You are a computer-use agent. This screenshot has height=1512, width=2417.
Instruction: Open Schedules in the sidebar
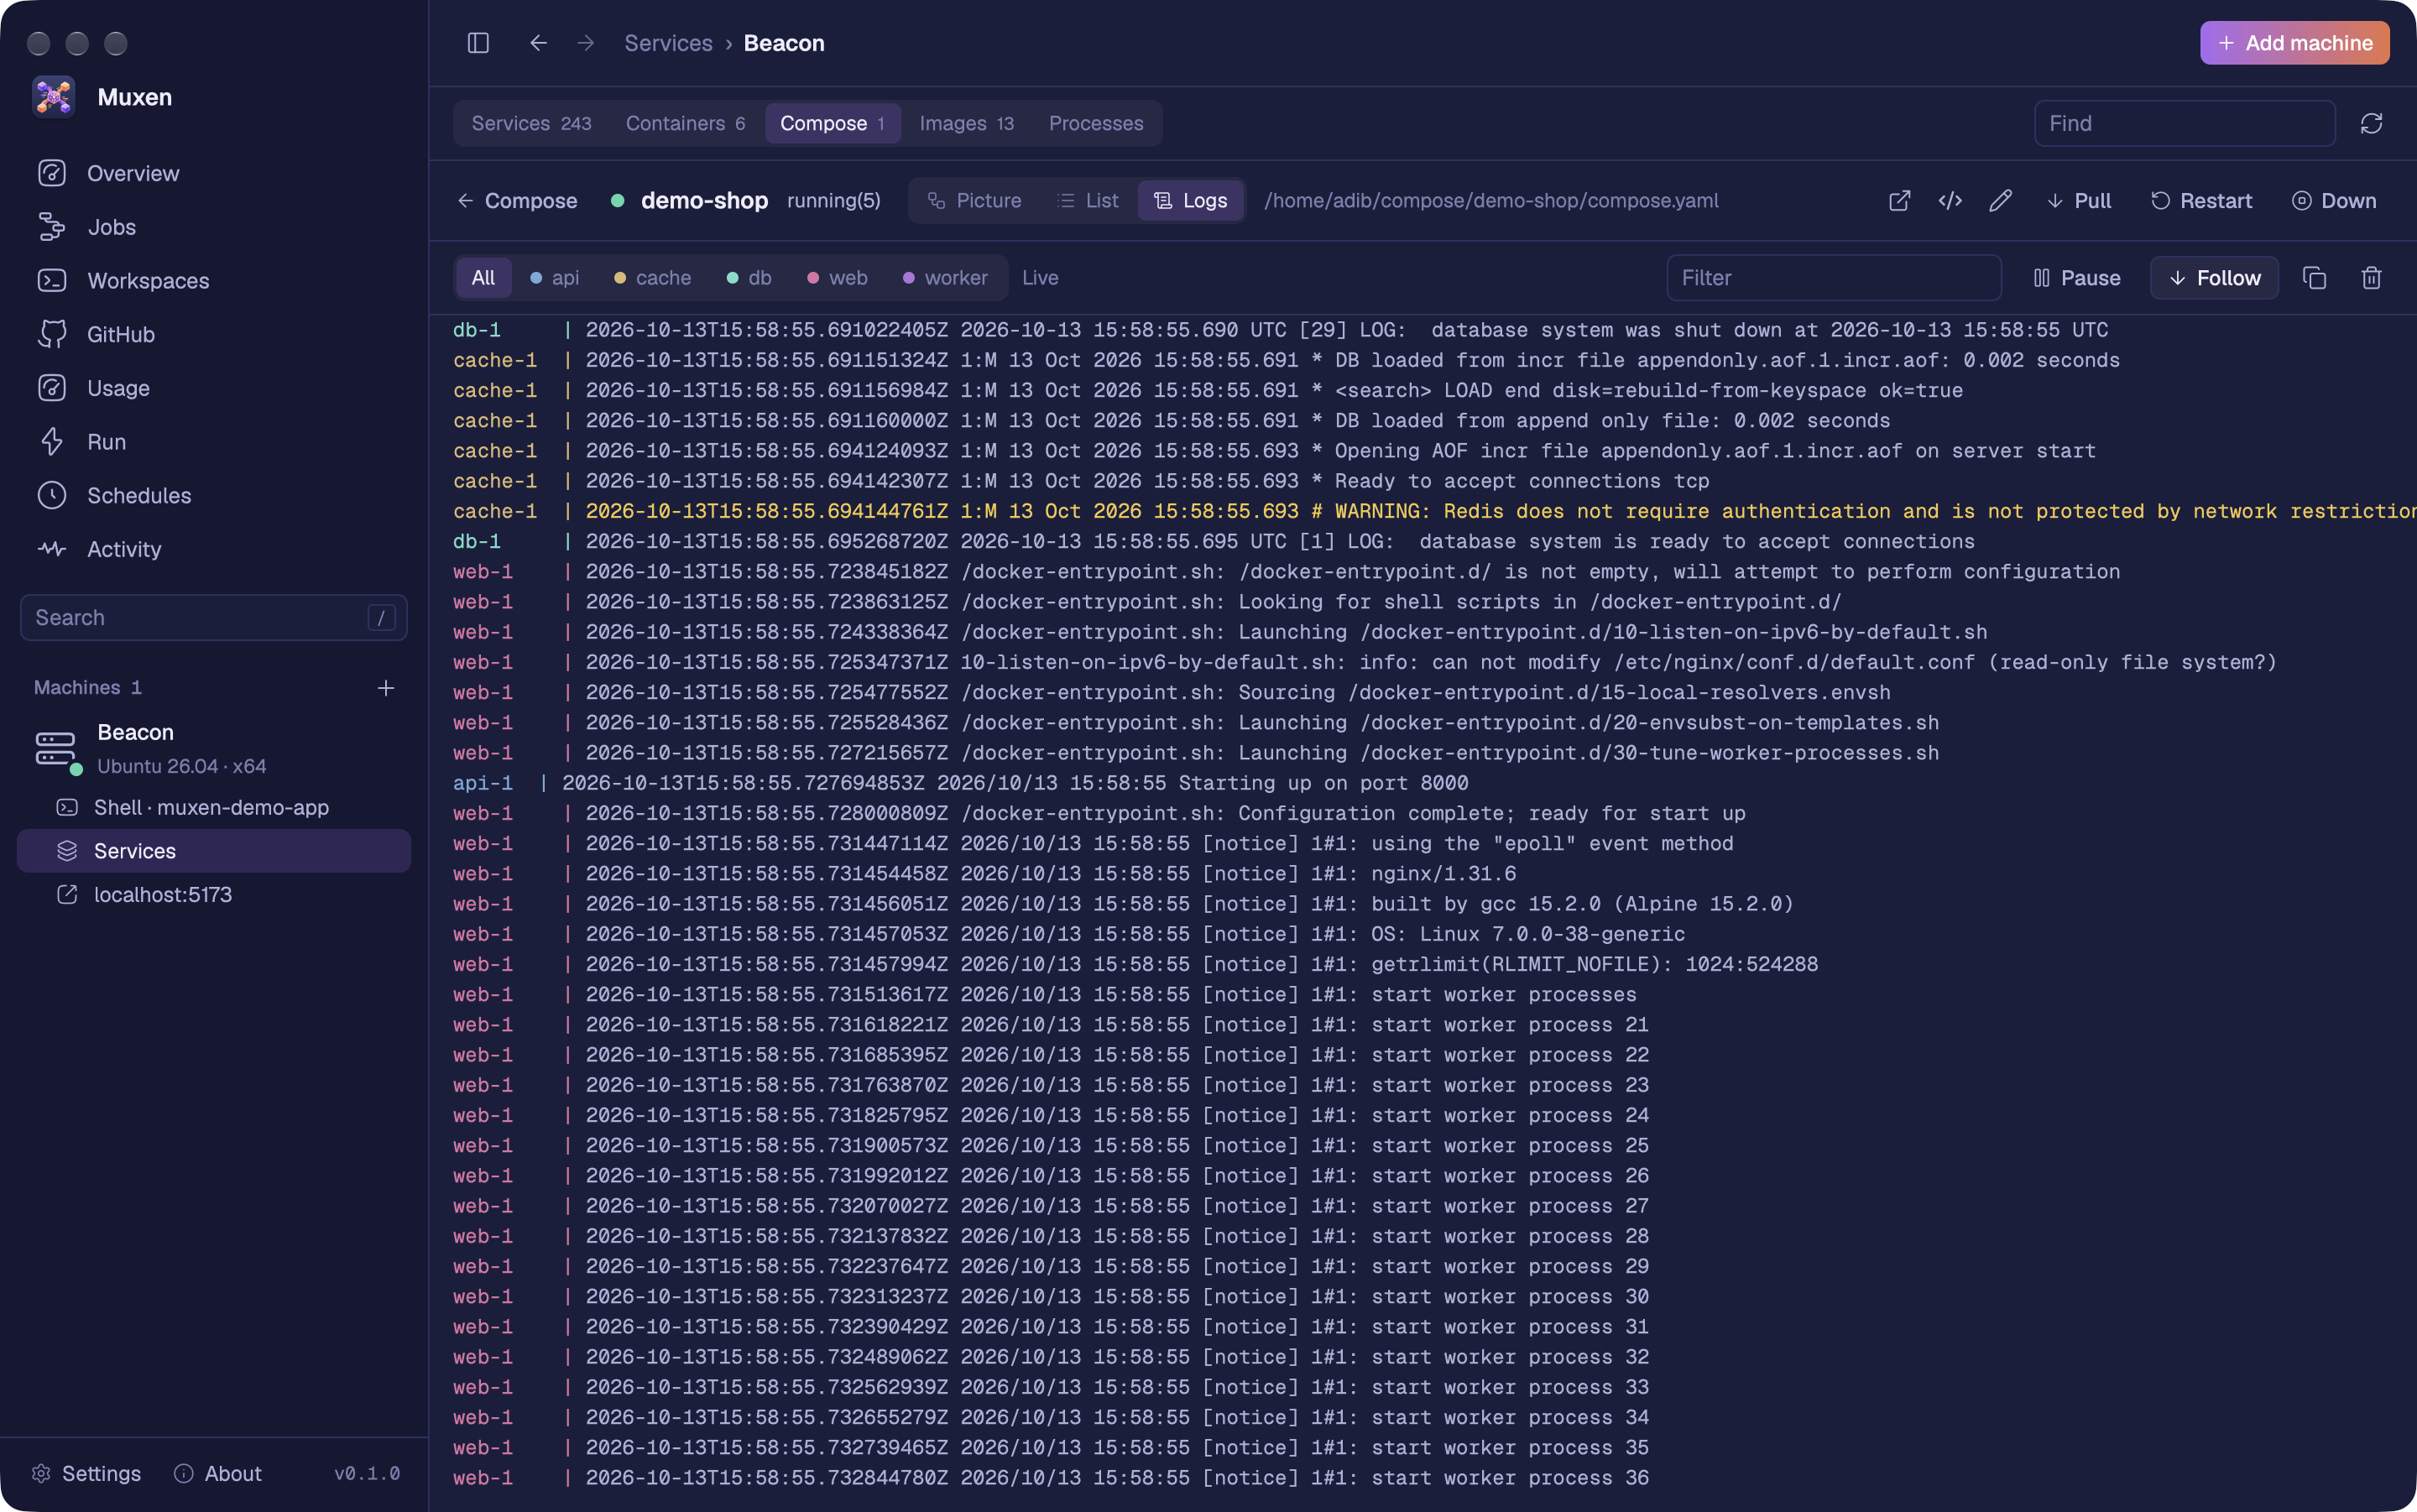pyautogui.click(x=214, y=495)
